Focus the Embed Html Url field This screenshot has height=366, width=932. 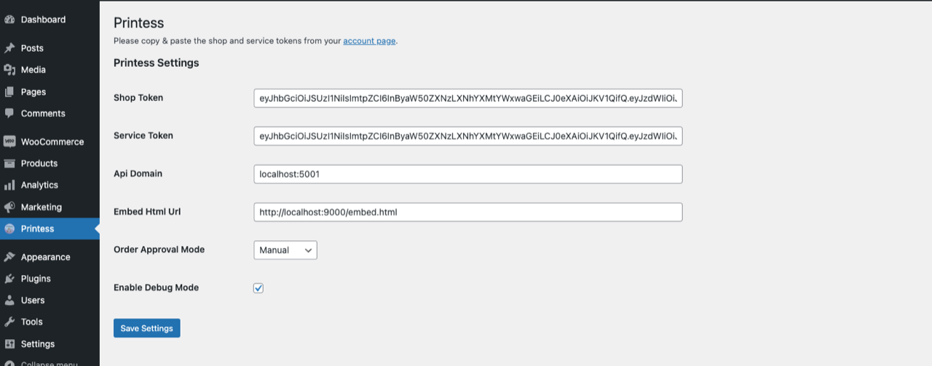coord(468,212)
